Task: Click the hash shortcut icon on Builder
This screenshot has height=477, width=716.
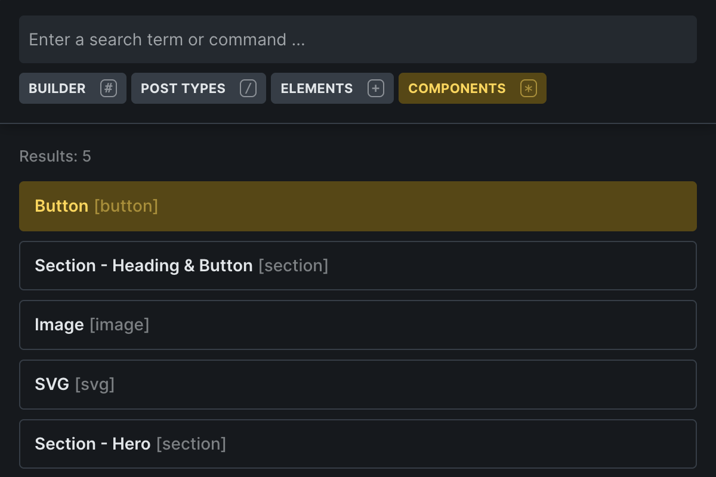Action: coord(109,88)
